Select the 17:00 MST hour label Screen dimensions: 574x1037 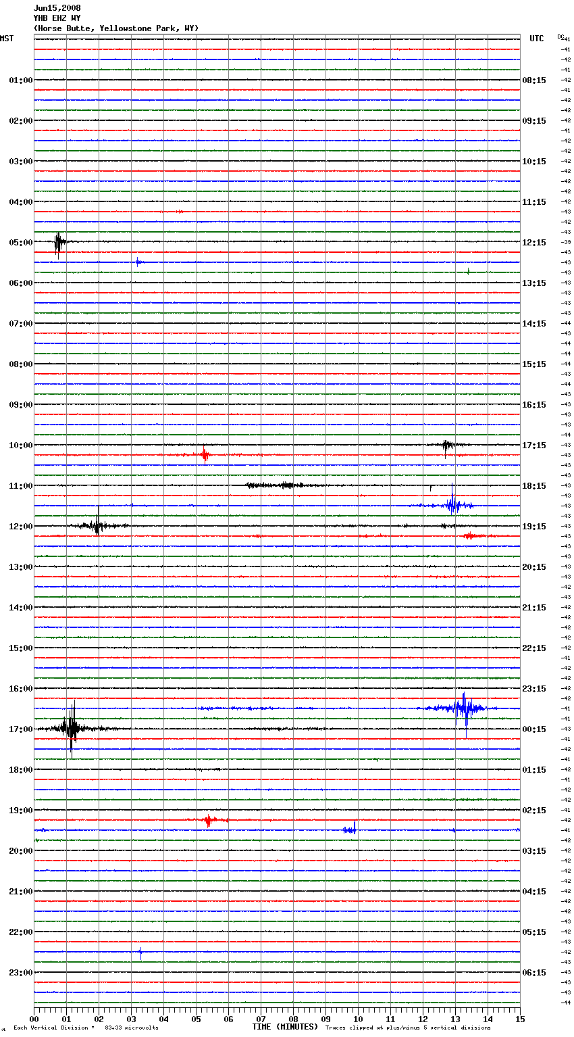click(21, 729)
